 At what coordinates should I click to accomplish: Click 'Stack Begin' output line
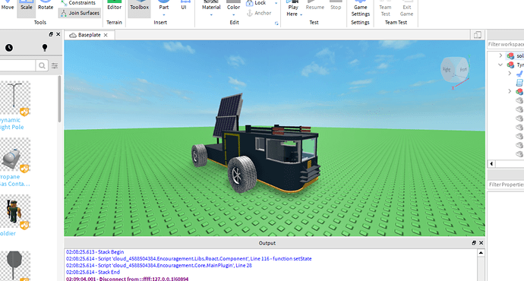pyautogui.click(x=95, y=252)
